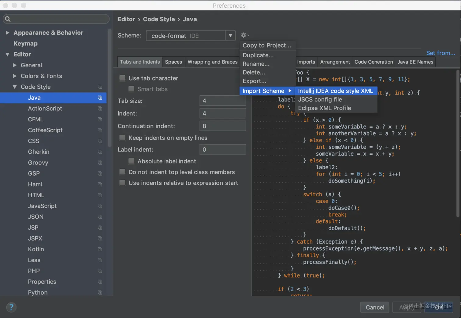The width and height of the screenshot is (461, 318).
Task: Enable Keep indents on empty lines
Action: tap(122, 138)
